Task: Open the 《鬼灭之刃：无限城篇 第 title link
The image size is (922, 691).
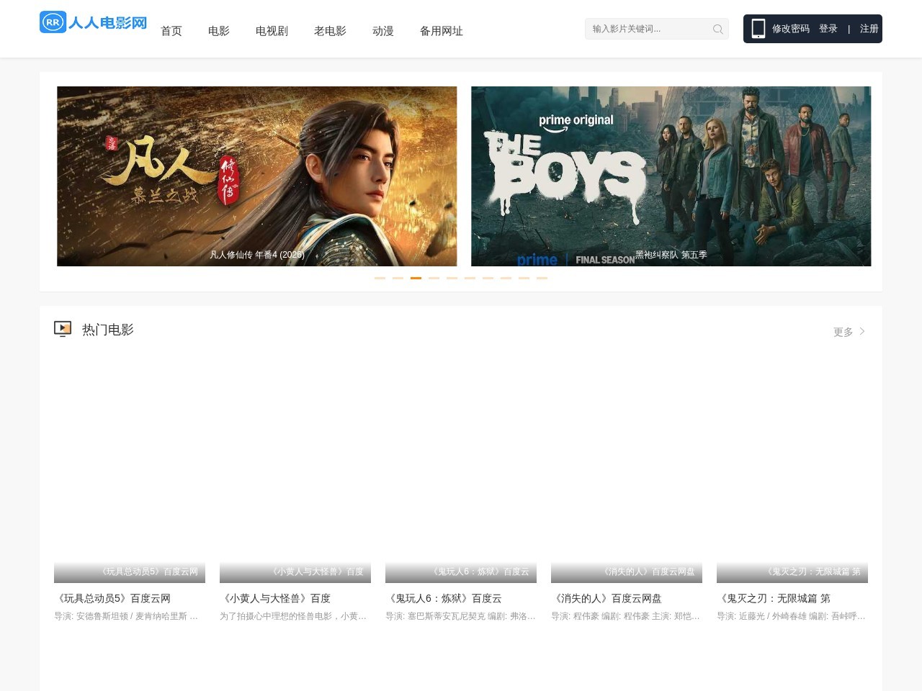Action: click(x=774, y=598)
